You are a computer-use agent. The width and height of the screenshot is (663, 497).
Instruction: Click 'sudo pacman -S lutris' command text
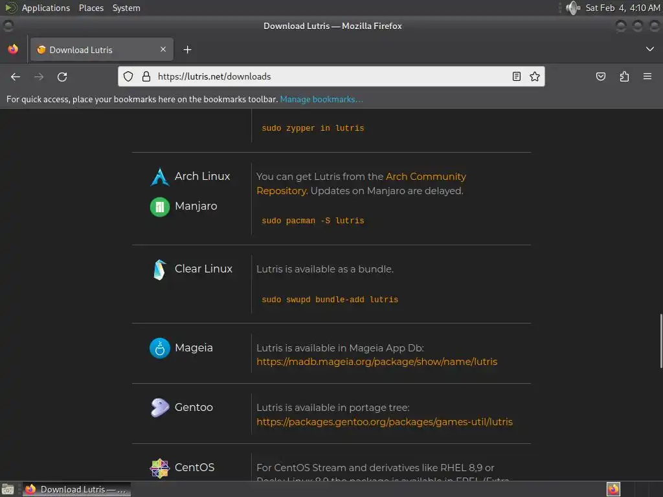click(313, 221)
